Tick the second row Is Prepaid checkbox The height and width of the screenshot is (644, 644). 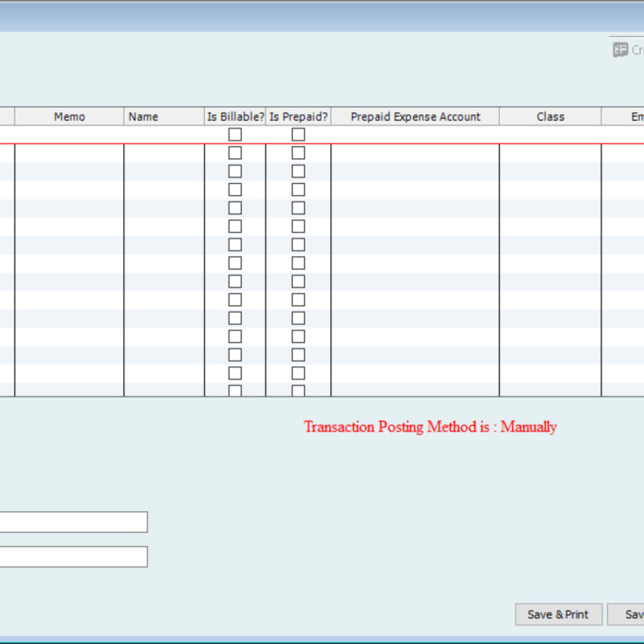[298, 153]
